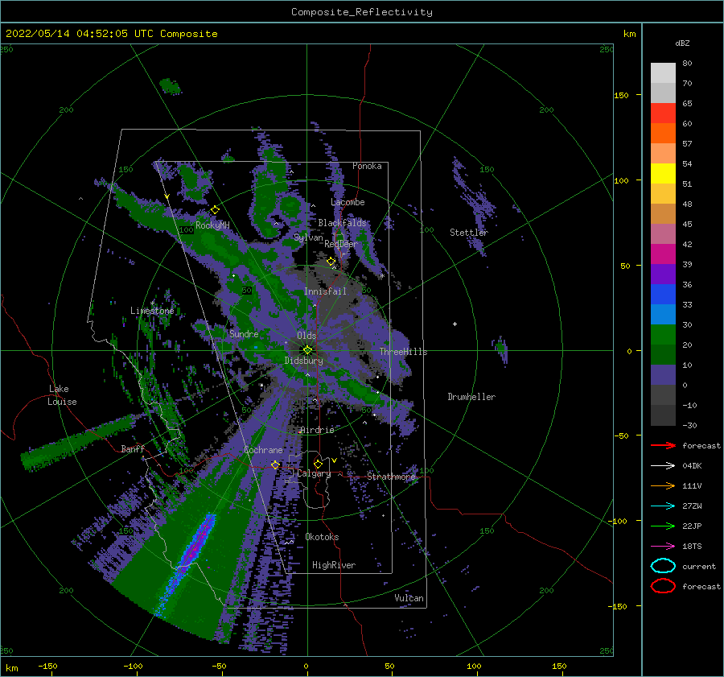Select the dark green 10-20 dBZ swatch
724x677 pixels.
663,354
